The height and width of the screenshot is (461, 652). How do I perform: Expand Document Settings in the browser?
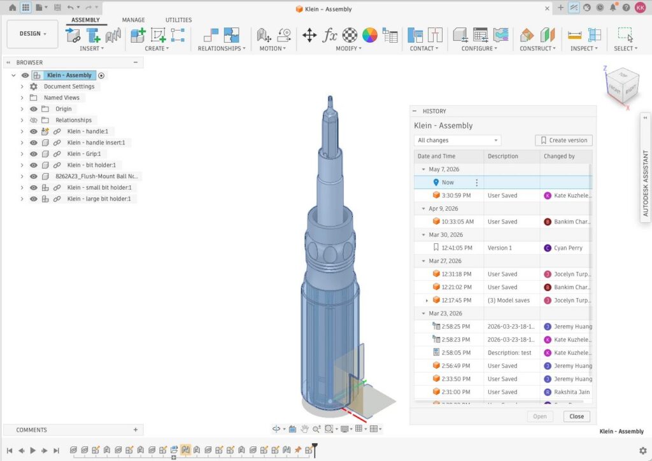coord(22,87)
